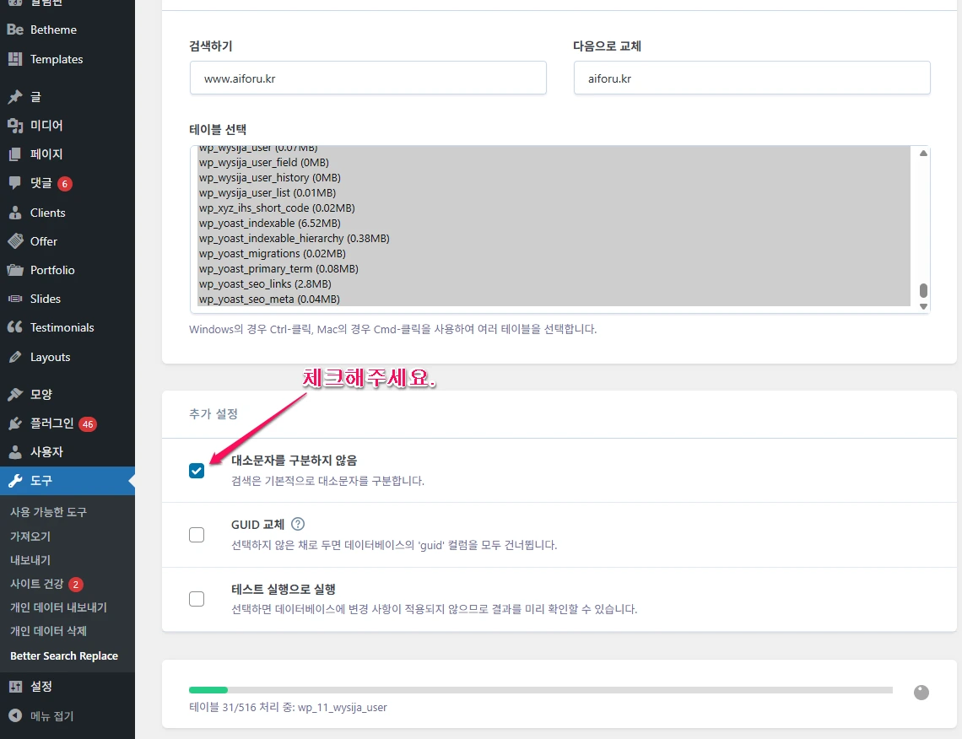Open 개인 데이터 내보내기
Viewport: 962px width, 739px height.
(x=61, y=607)
